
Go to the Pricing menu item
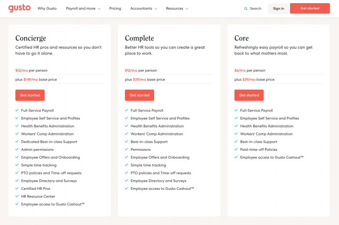click(x=115, y=8)
